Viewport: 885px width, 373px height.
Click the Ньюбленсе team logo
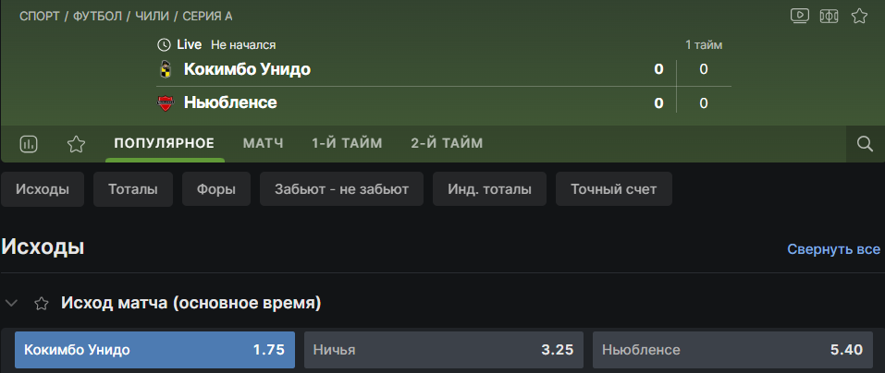click(x=166, y=102)
